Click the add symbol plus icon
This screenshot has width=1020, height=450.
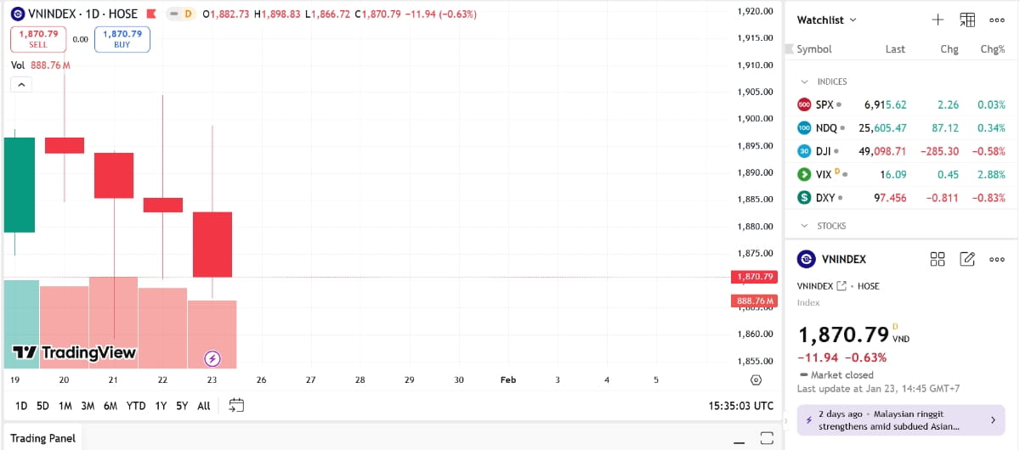coord(938,20)
